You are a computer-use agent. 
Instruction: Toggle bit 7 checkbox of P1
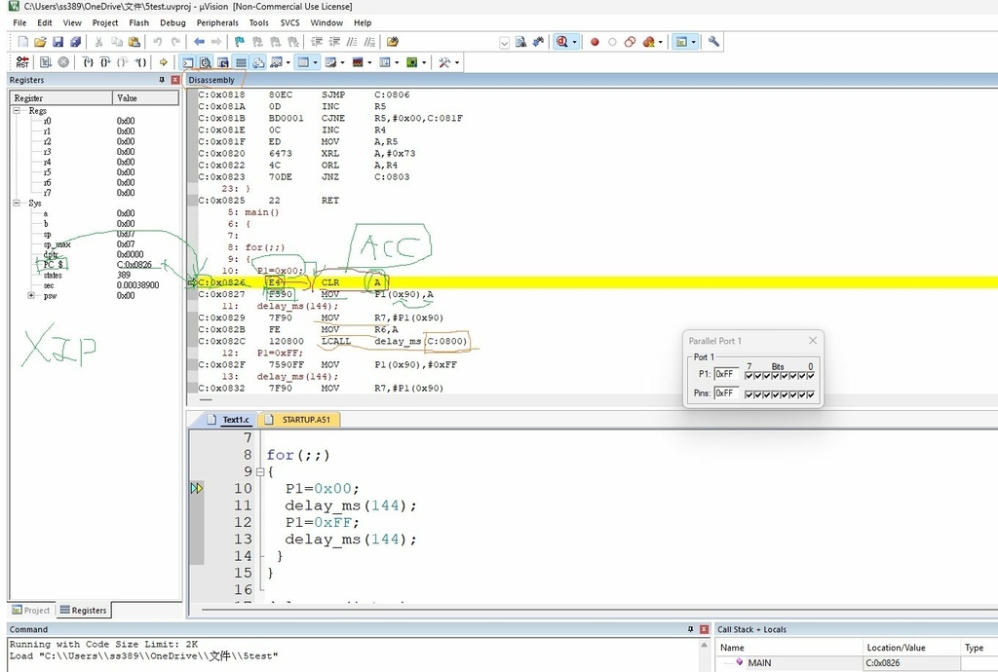click(748, 375)
